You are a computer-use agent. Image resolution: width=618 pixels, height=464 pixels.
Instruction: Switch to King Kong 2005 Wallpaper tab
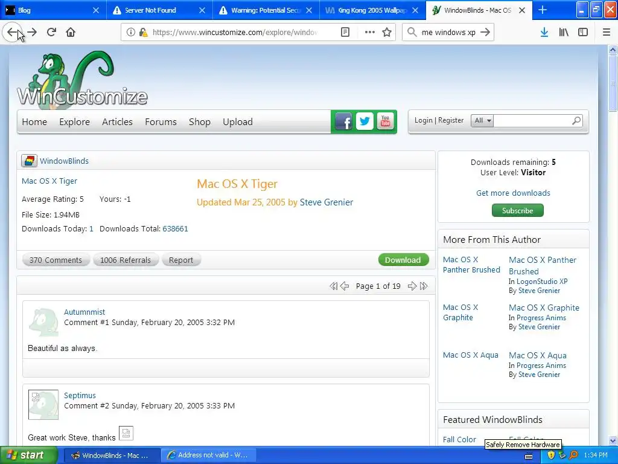pyautogui.click(x=372, y=10)
